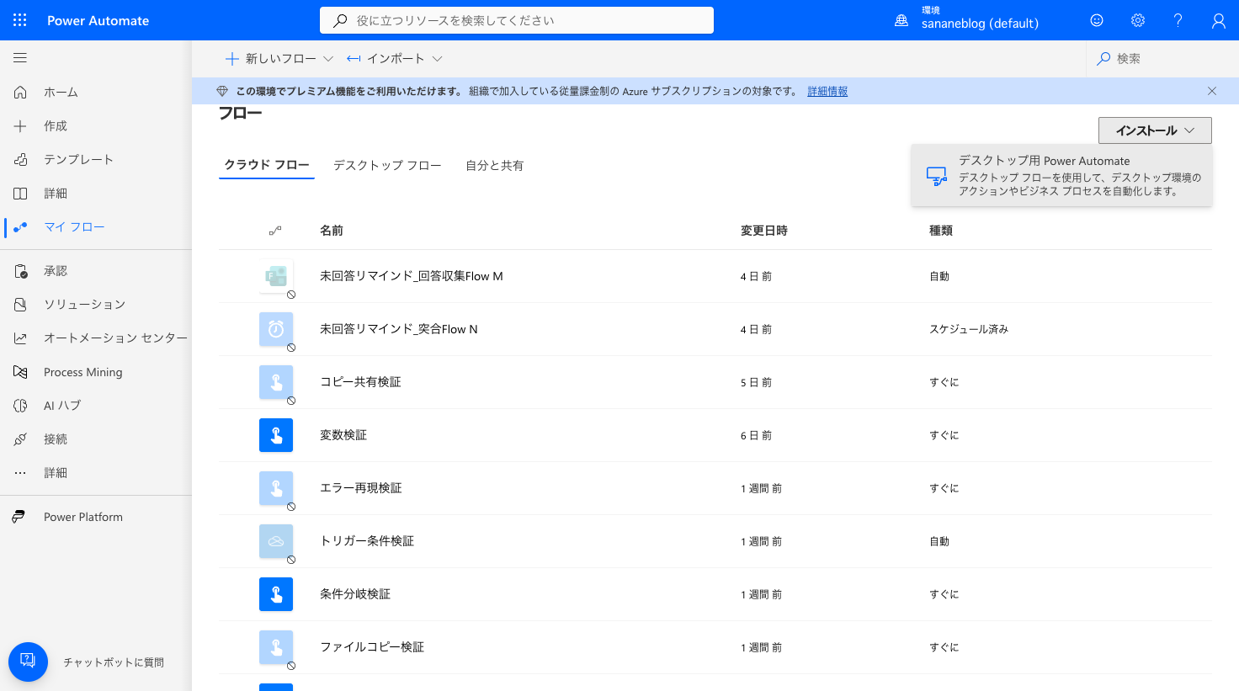Click the environment icon in the header
The width and height of the screenshot is (1239, 691).
pyautogui.click(x=901, y=20)
